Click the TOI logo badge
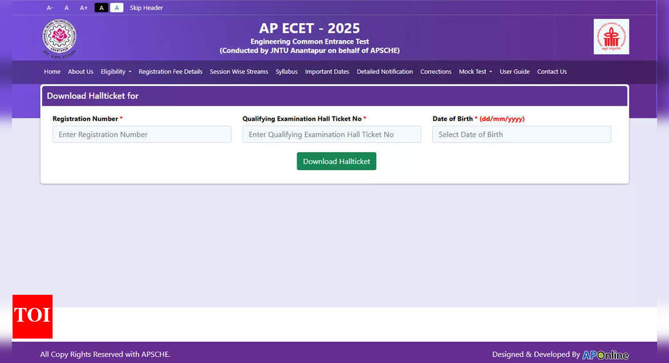669x363 pixels. (32, 316)
